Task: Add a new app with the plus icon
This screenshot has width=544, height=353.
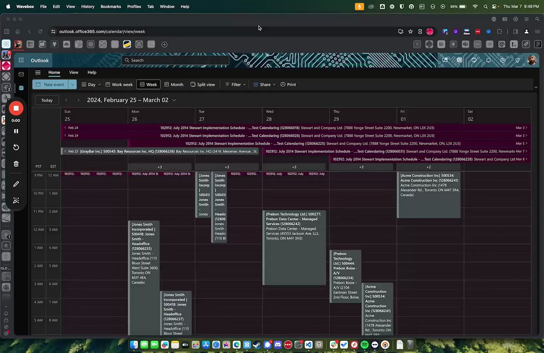Action: [164, 44]
